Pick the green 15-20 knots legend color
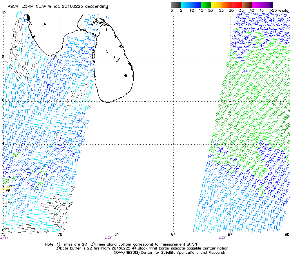Image resolution: width=290 pixels, height=255 pixels. pyautogui.click(x=206, y=5)
